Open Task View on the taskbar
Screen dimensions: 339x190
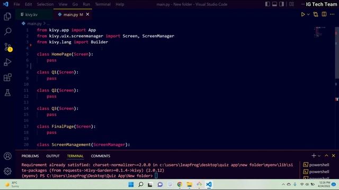pos(150,184)
